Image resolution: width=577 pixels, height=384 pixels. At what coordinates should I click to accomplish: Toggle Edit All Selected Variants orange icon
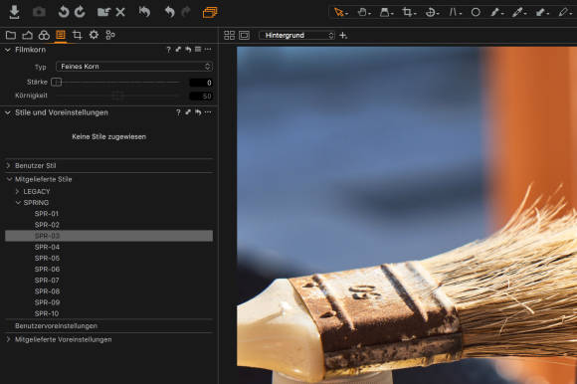[210, 13]
